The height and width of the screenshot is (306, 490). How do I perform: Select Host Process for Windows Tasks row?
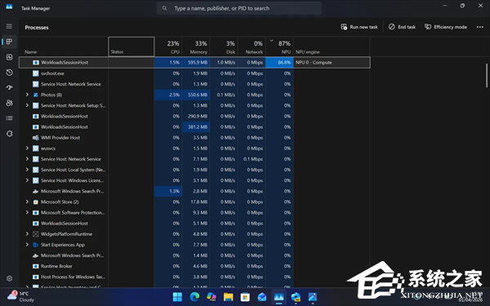[194, 277]
